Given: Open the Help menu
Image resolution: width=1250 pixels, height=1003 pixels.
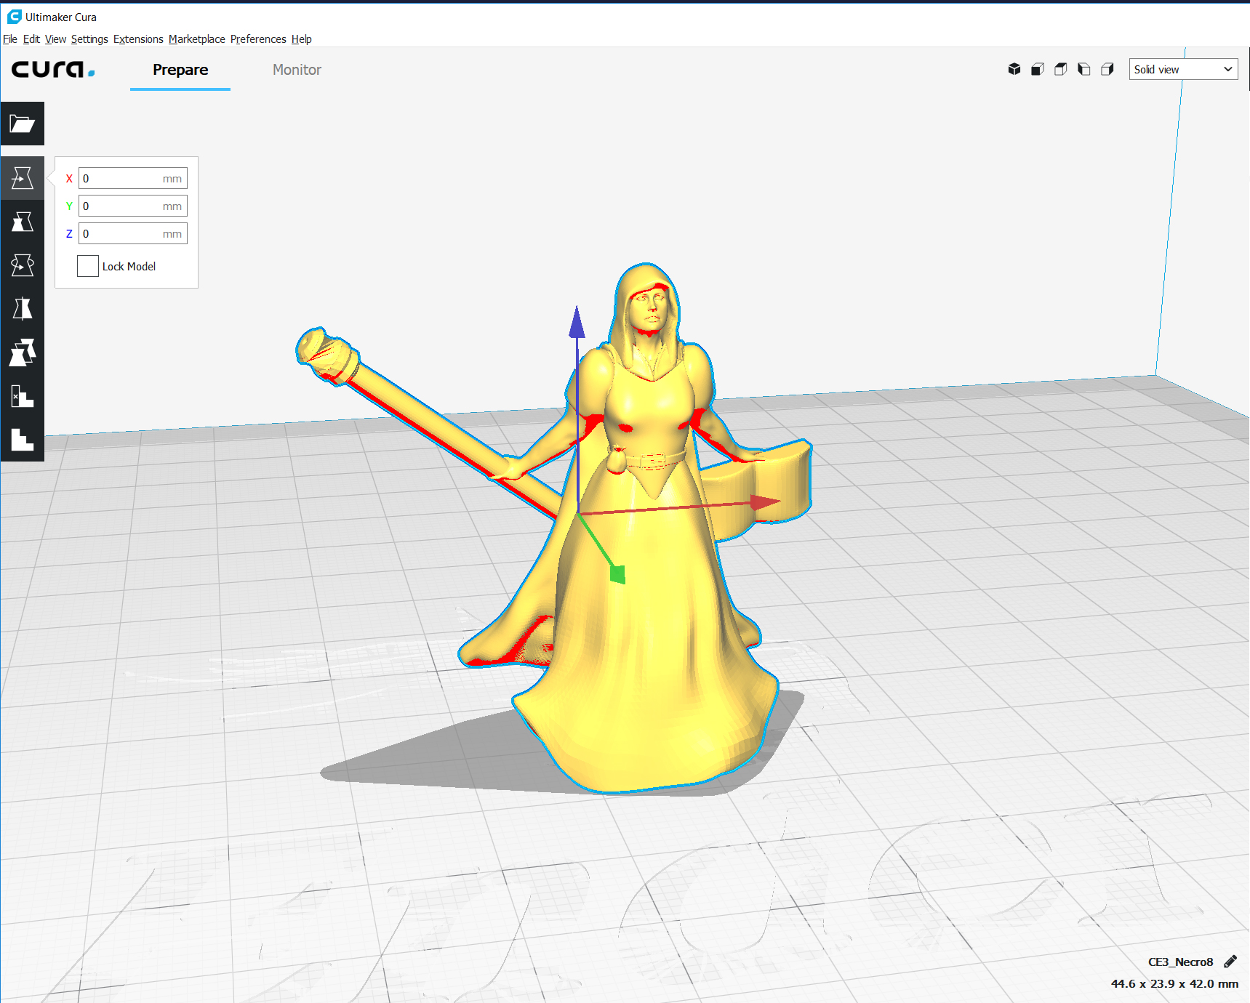Looking at the screenshot, I should point(302,39).
